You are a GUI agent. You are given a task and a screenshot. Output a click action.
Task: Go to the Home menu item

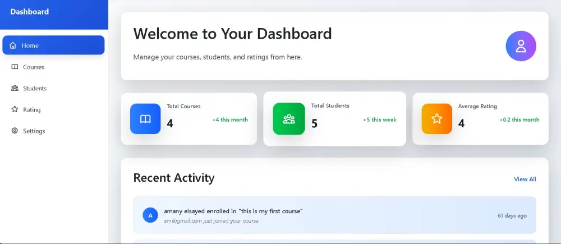pyautogui.click(x=53, y=45)
